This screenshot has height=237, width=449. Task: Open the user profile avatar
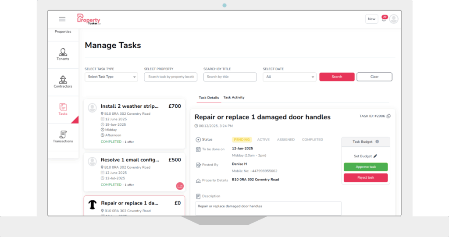click(394, 19)
